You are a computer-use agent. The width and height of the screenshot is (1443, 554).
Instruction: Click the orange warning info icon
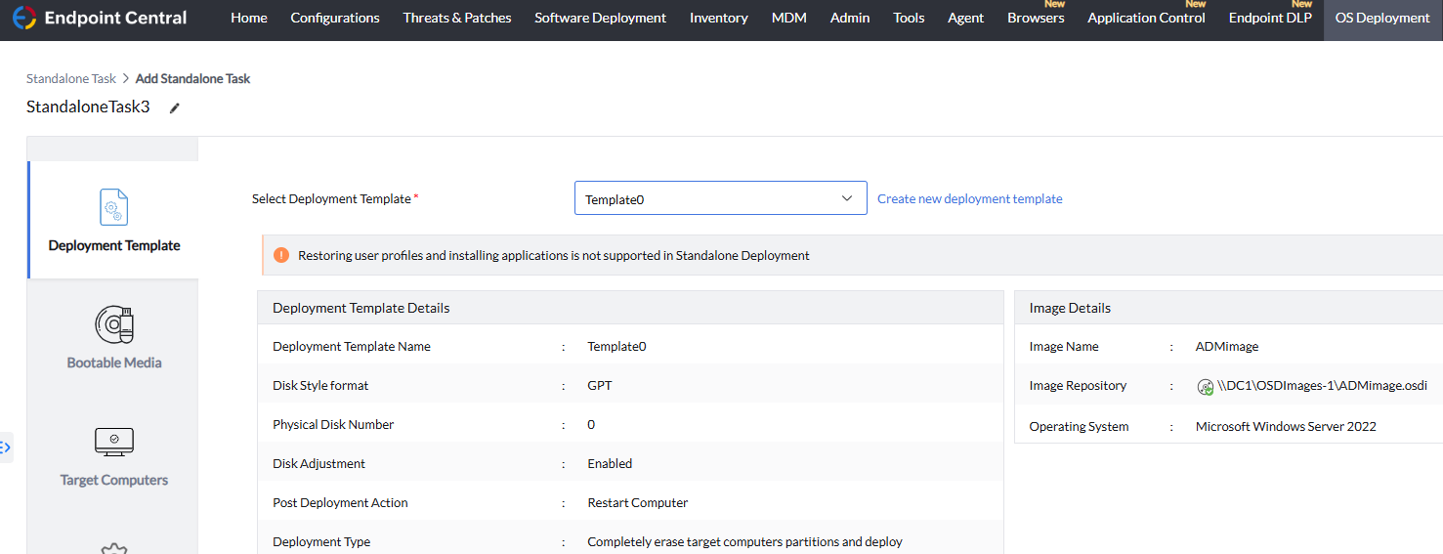(281, 255)
